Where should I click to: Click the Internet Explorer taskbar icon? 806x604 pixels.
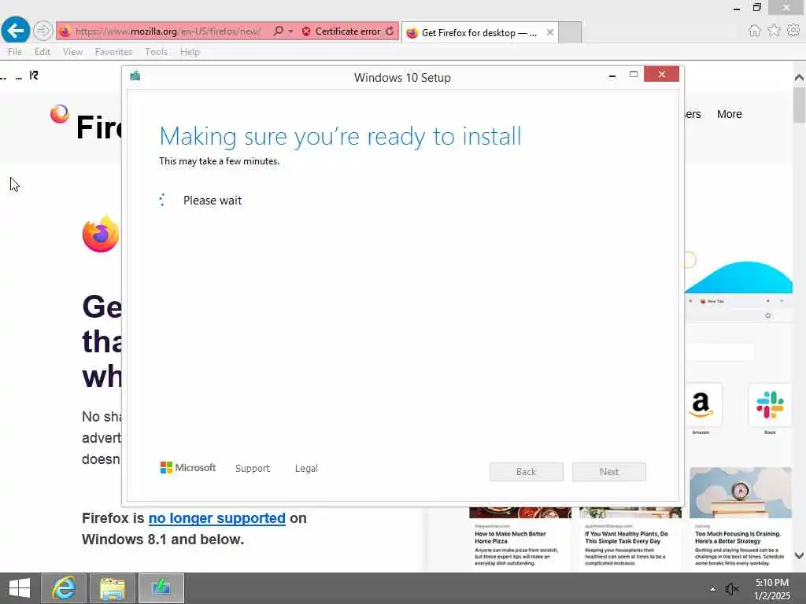pyautogui.click(x=64, y=588)
